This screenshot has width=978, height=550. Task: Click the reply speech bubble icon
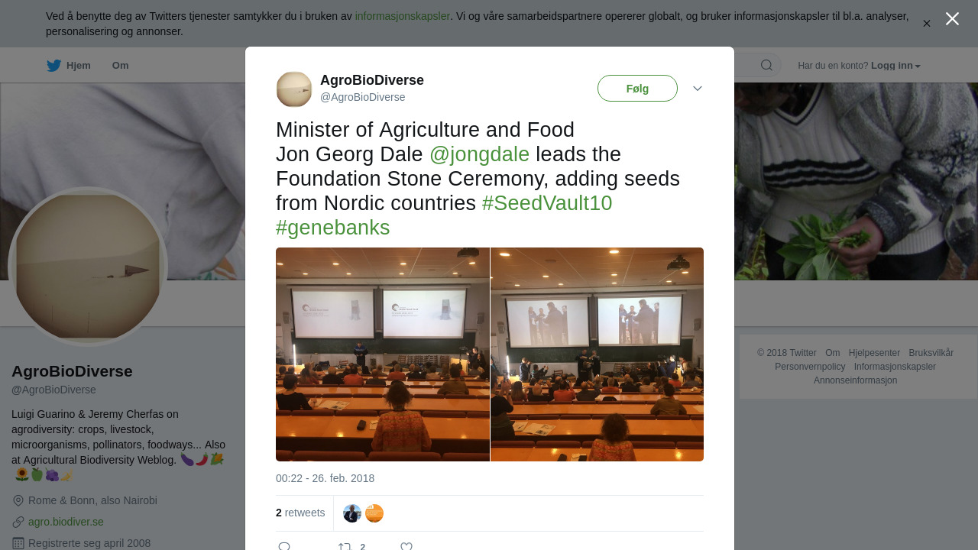click(x=284, y=546)
